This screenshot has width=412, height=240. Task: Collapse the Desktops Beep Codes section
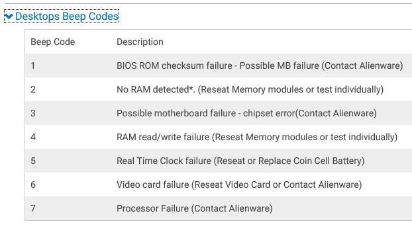point(62,17)
